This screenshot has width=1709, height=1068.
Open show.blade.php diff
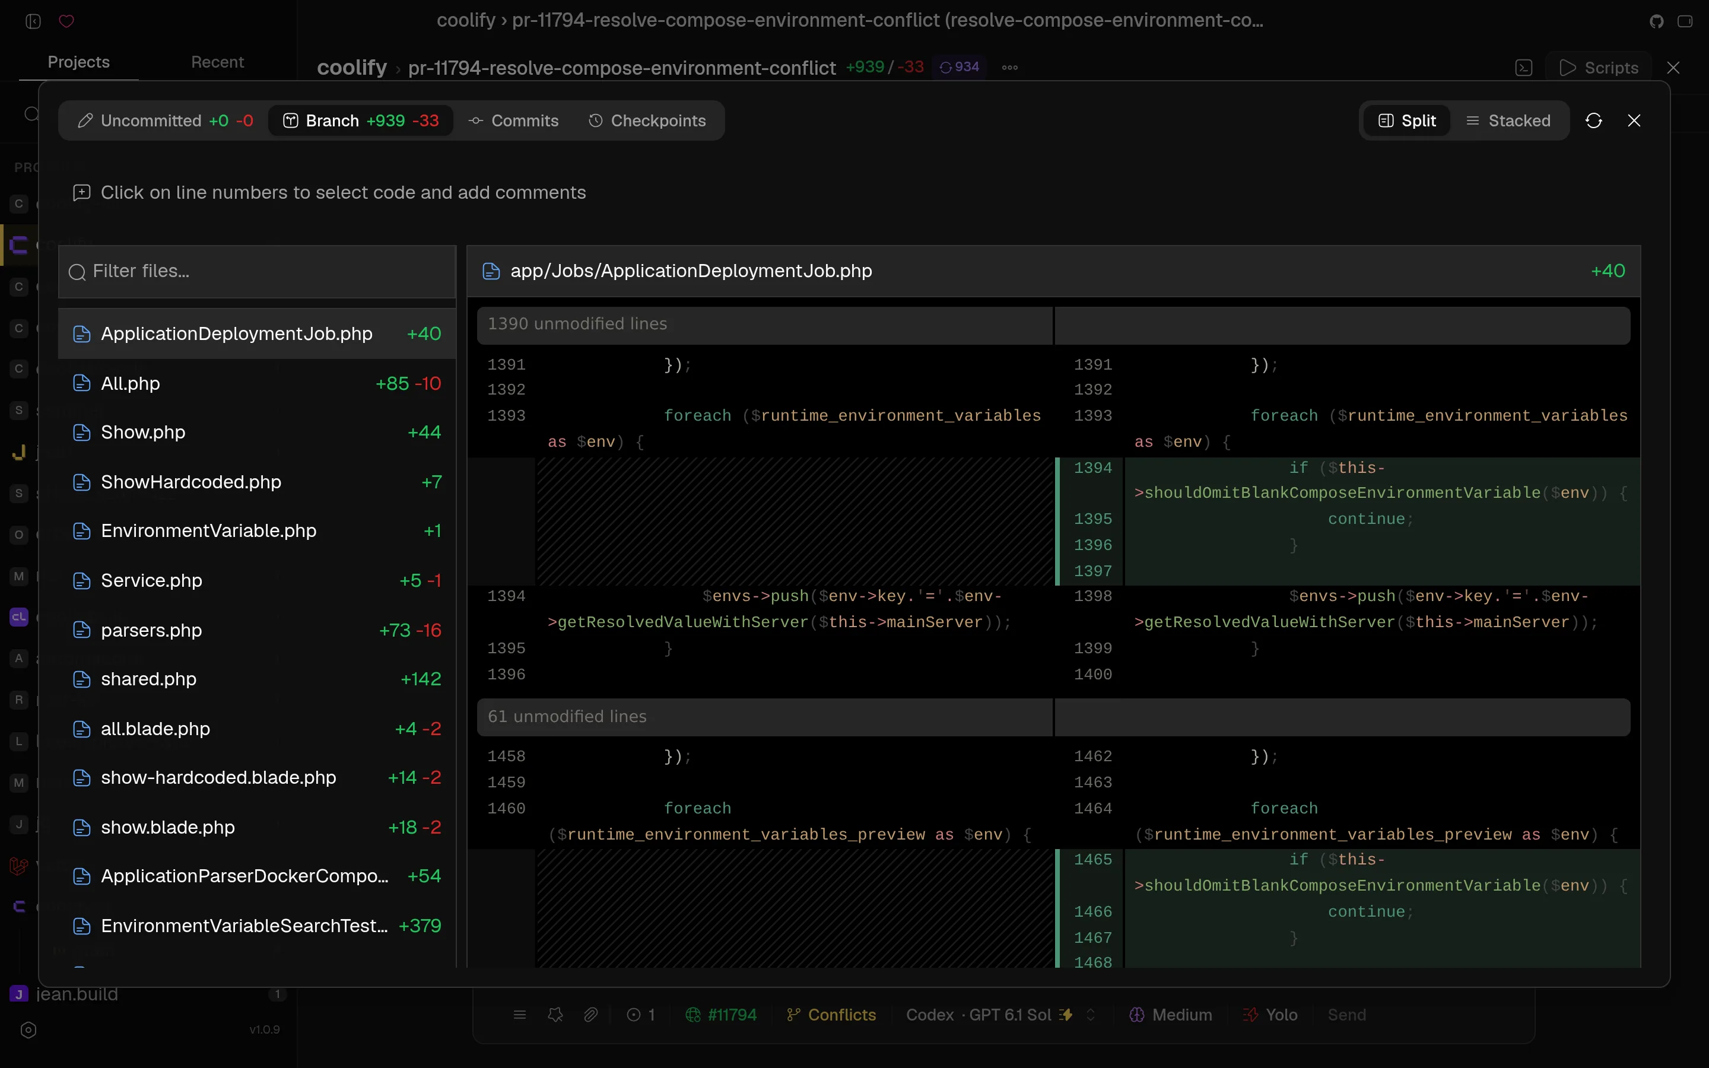257,827
